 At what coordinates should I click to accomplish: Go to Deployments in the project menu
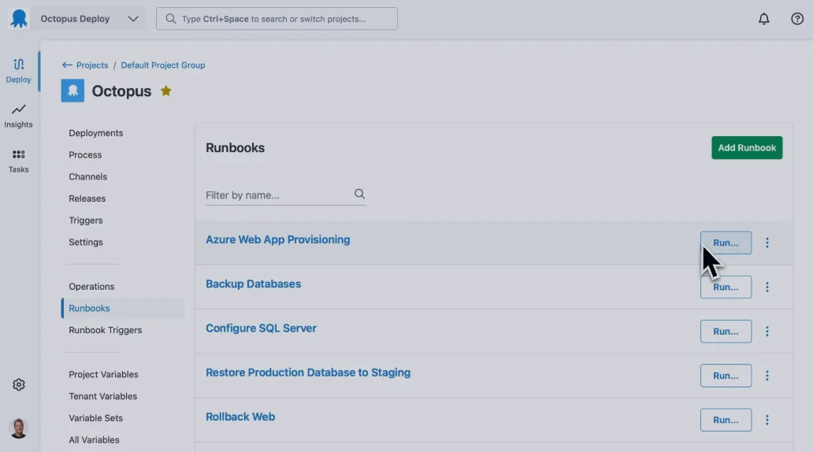(x=95, y=133)
